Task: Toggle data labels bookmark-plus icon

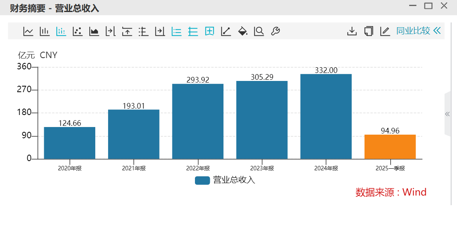Action: click(x=209, y=31)
